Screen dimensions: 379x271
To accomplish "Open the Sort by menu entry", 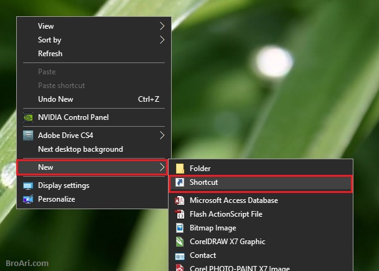I will 94,39.
